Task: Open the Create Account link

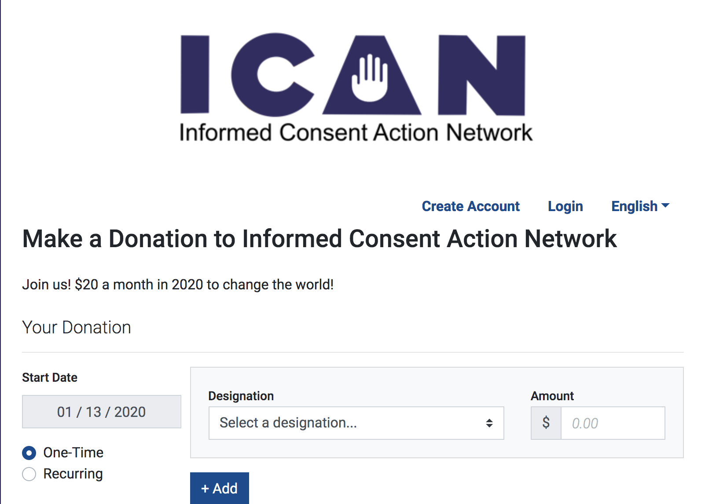Action: click(x=471, y=206)
